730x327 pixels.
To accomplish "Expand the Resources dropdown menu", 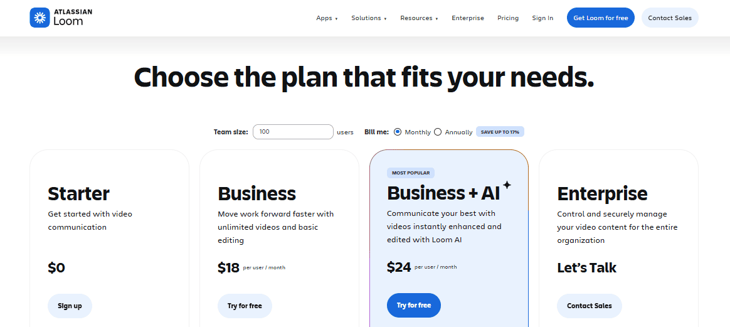I will (x=419, y=18).
